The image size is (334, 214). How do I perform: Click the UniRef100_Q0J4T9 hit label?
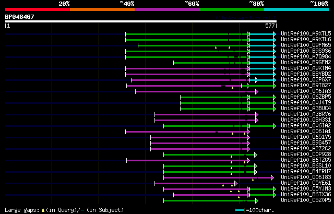(306, 103)
